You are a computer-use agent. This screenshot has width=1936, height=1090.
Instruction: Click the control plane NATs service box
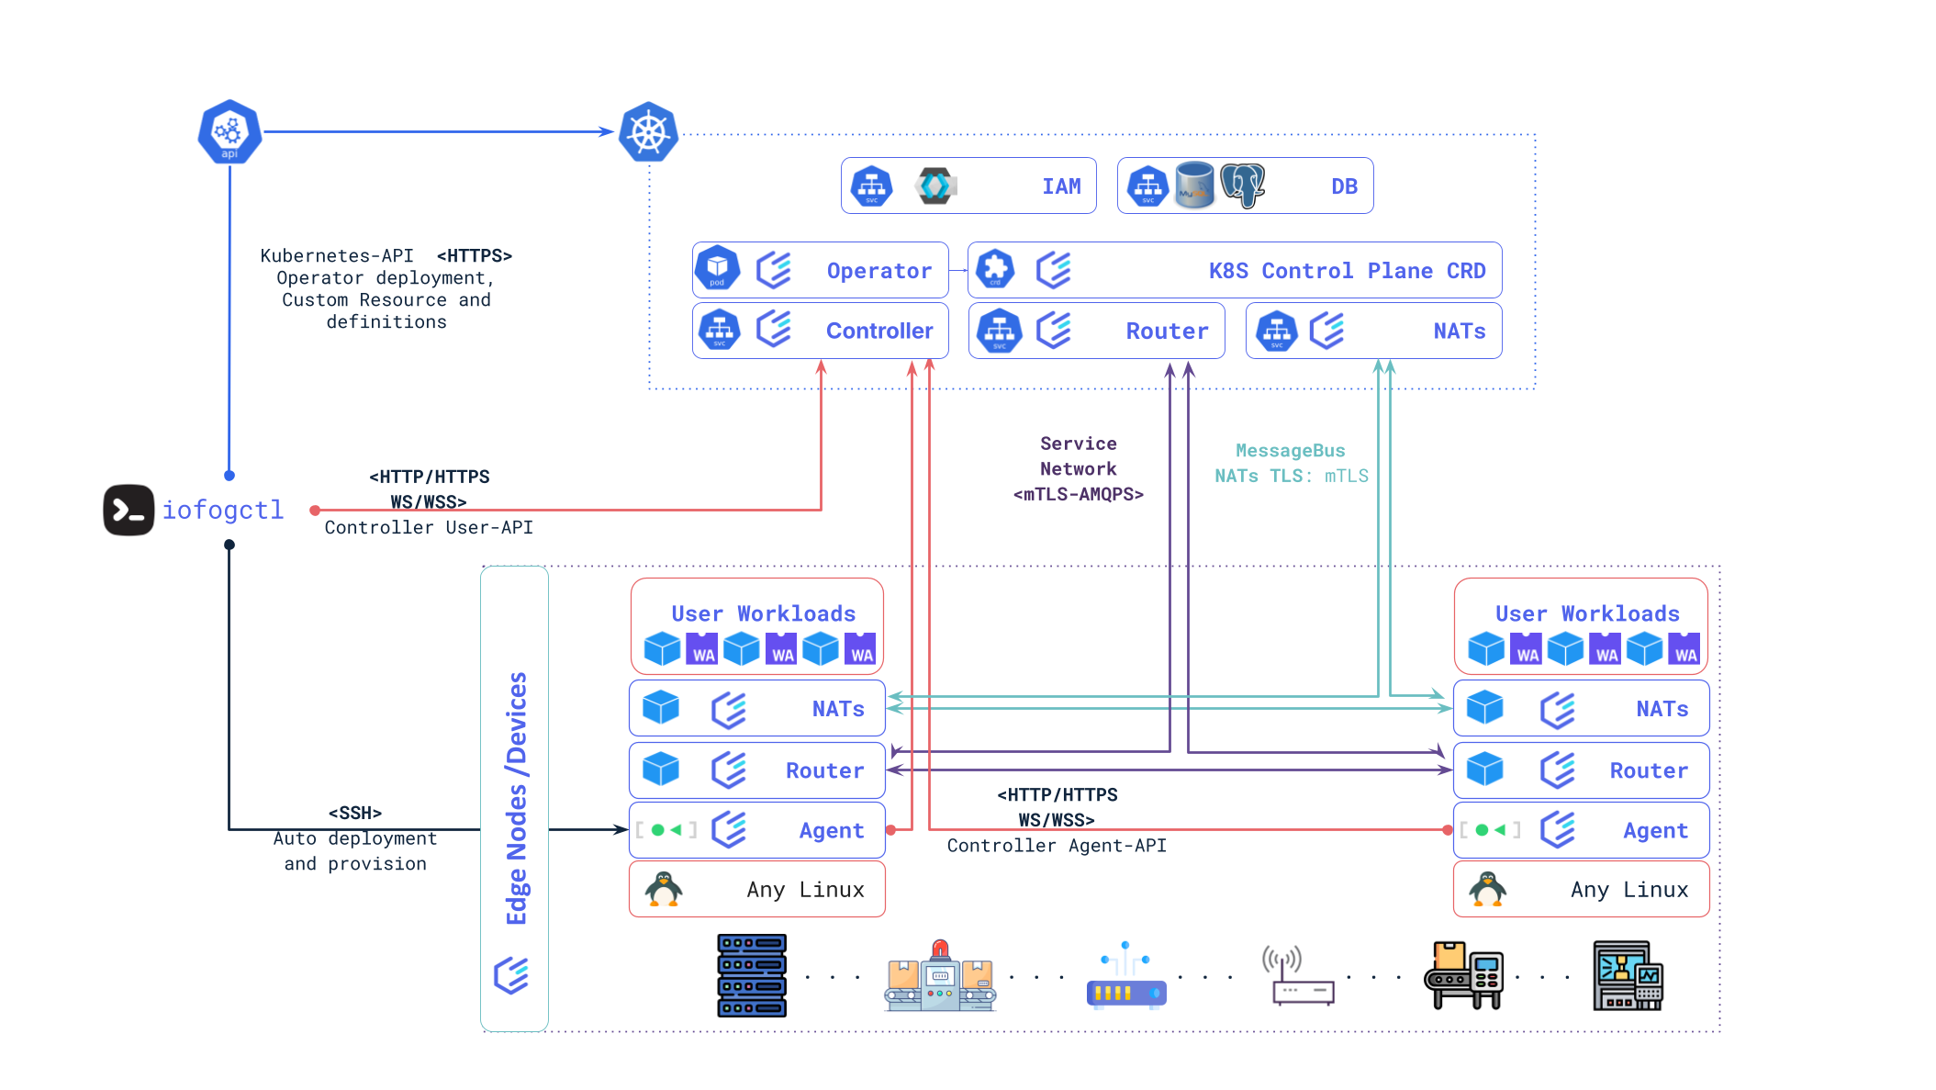click(x=1373, y=331)
